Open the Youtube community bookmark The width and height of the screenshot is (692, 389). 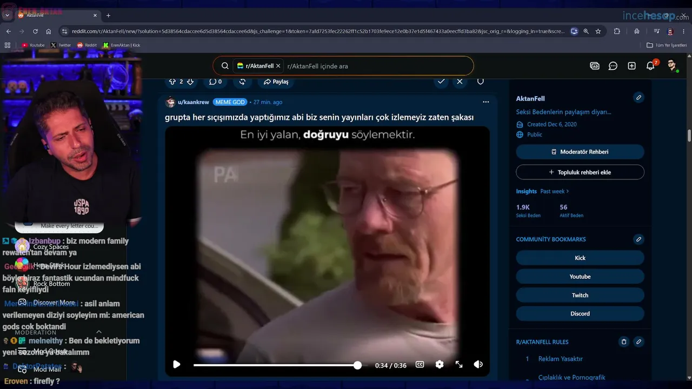(580, 277)
